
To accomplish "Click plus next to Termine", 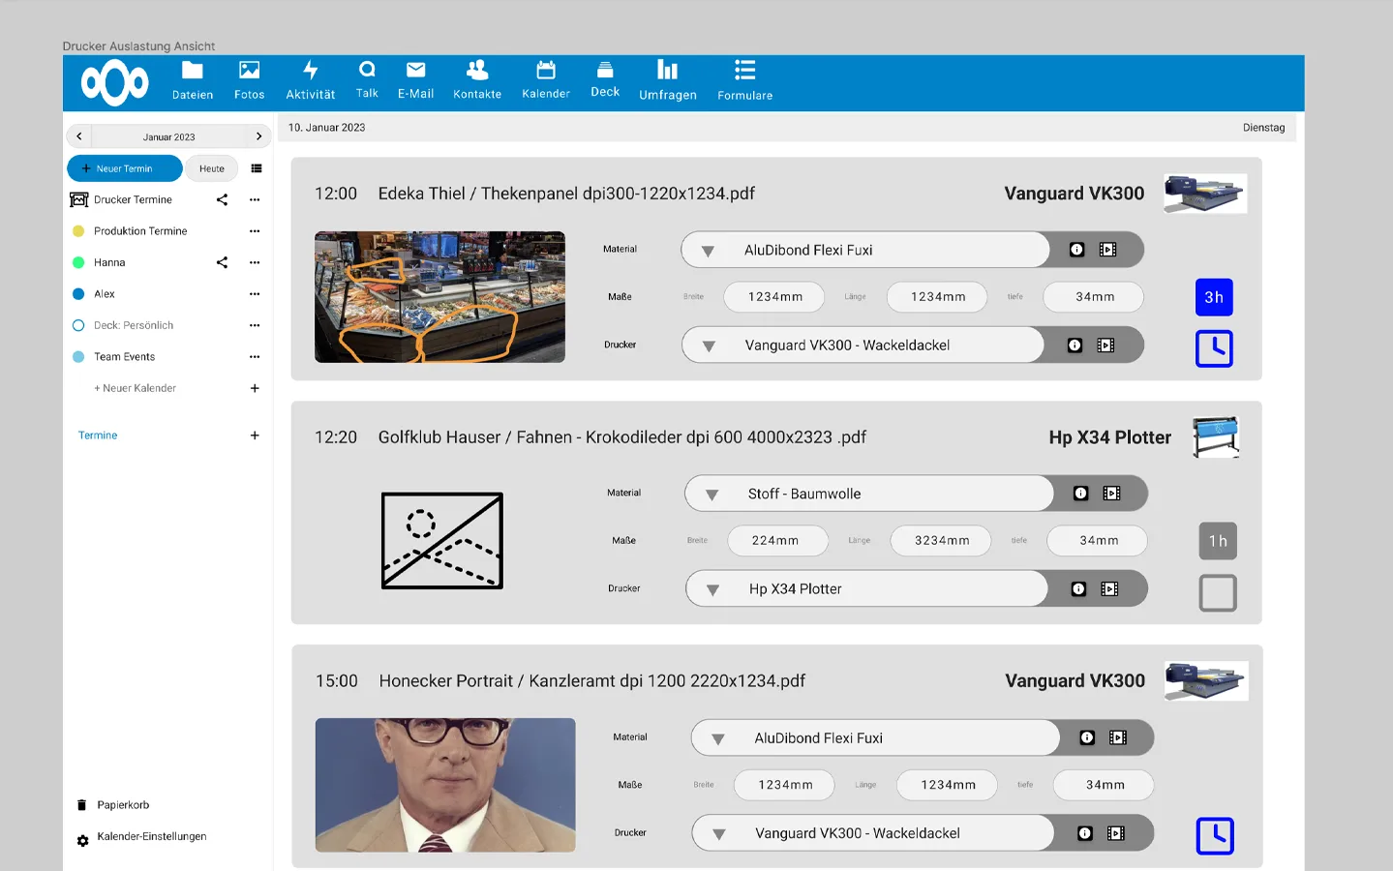I will coord(255,435).
